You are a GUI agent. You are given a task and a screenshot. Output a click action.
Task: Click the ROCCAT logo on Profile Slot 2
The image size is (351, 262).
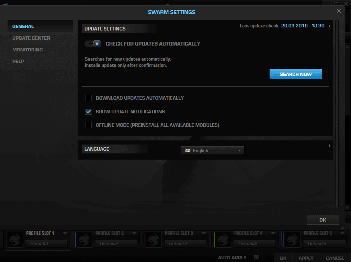(x=83, y=239)
